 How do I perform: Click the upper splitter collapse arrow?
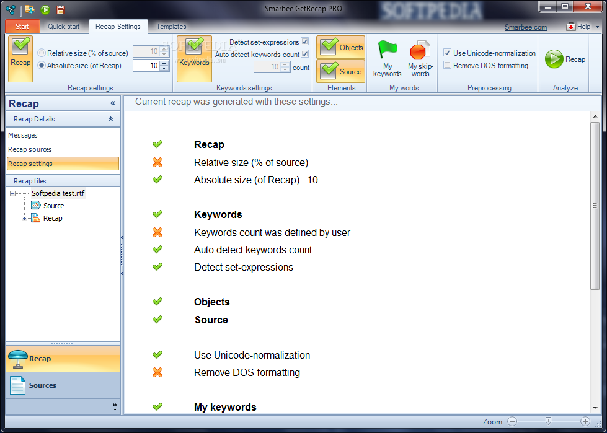click(122, 237)
